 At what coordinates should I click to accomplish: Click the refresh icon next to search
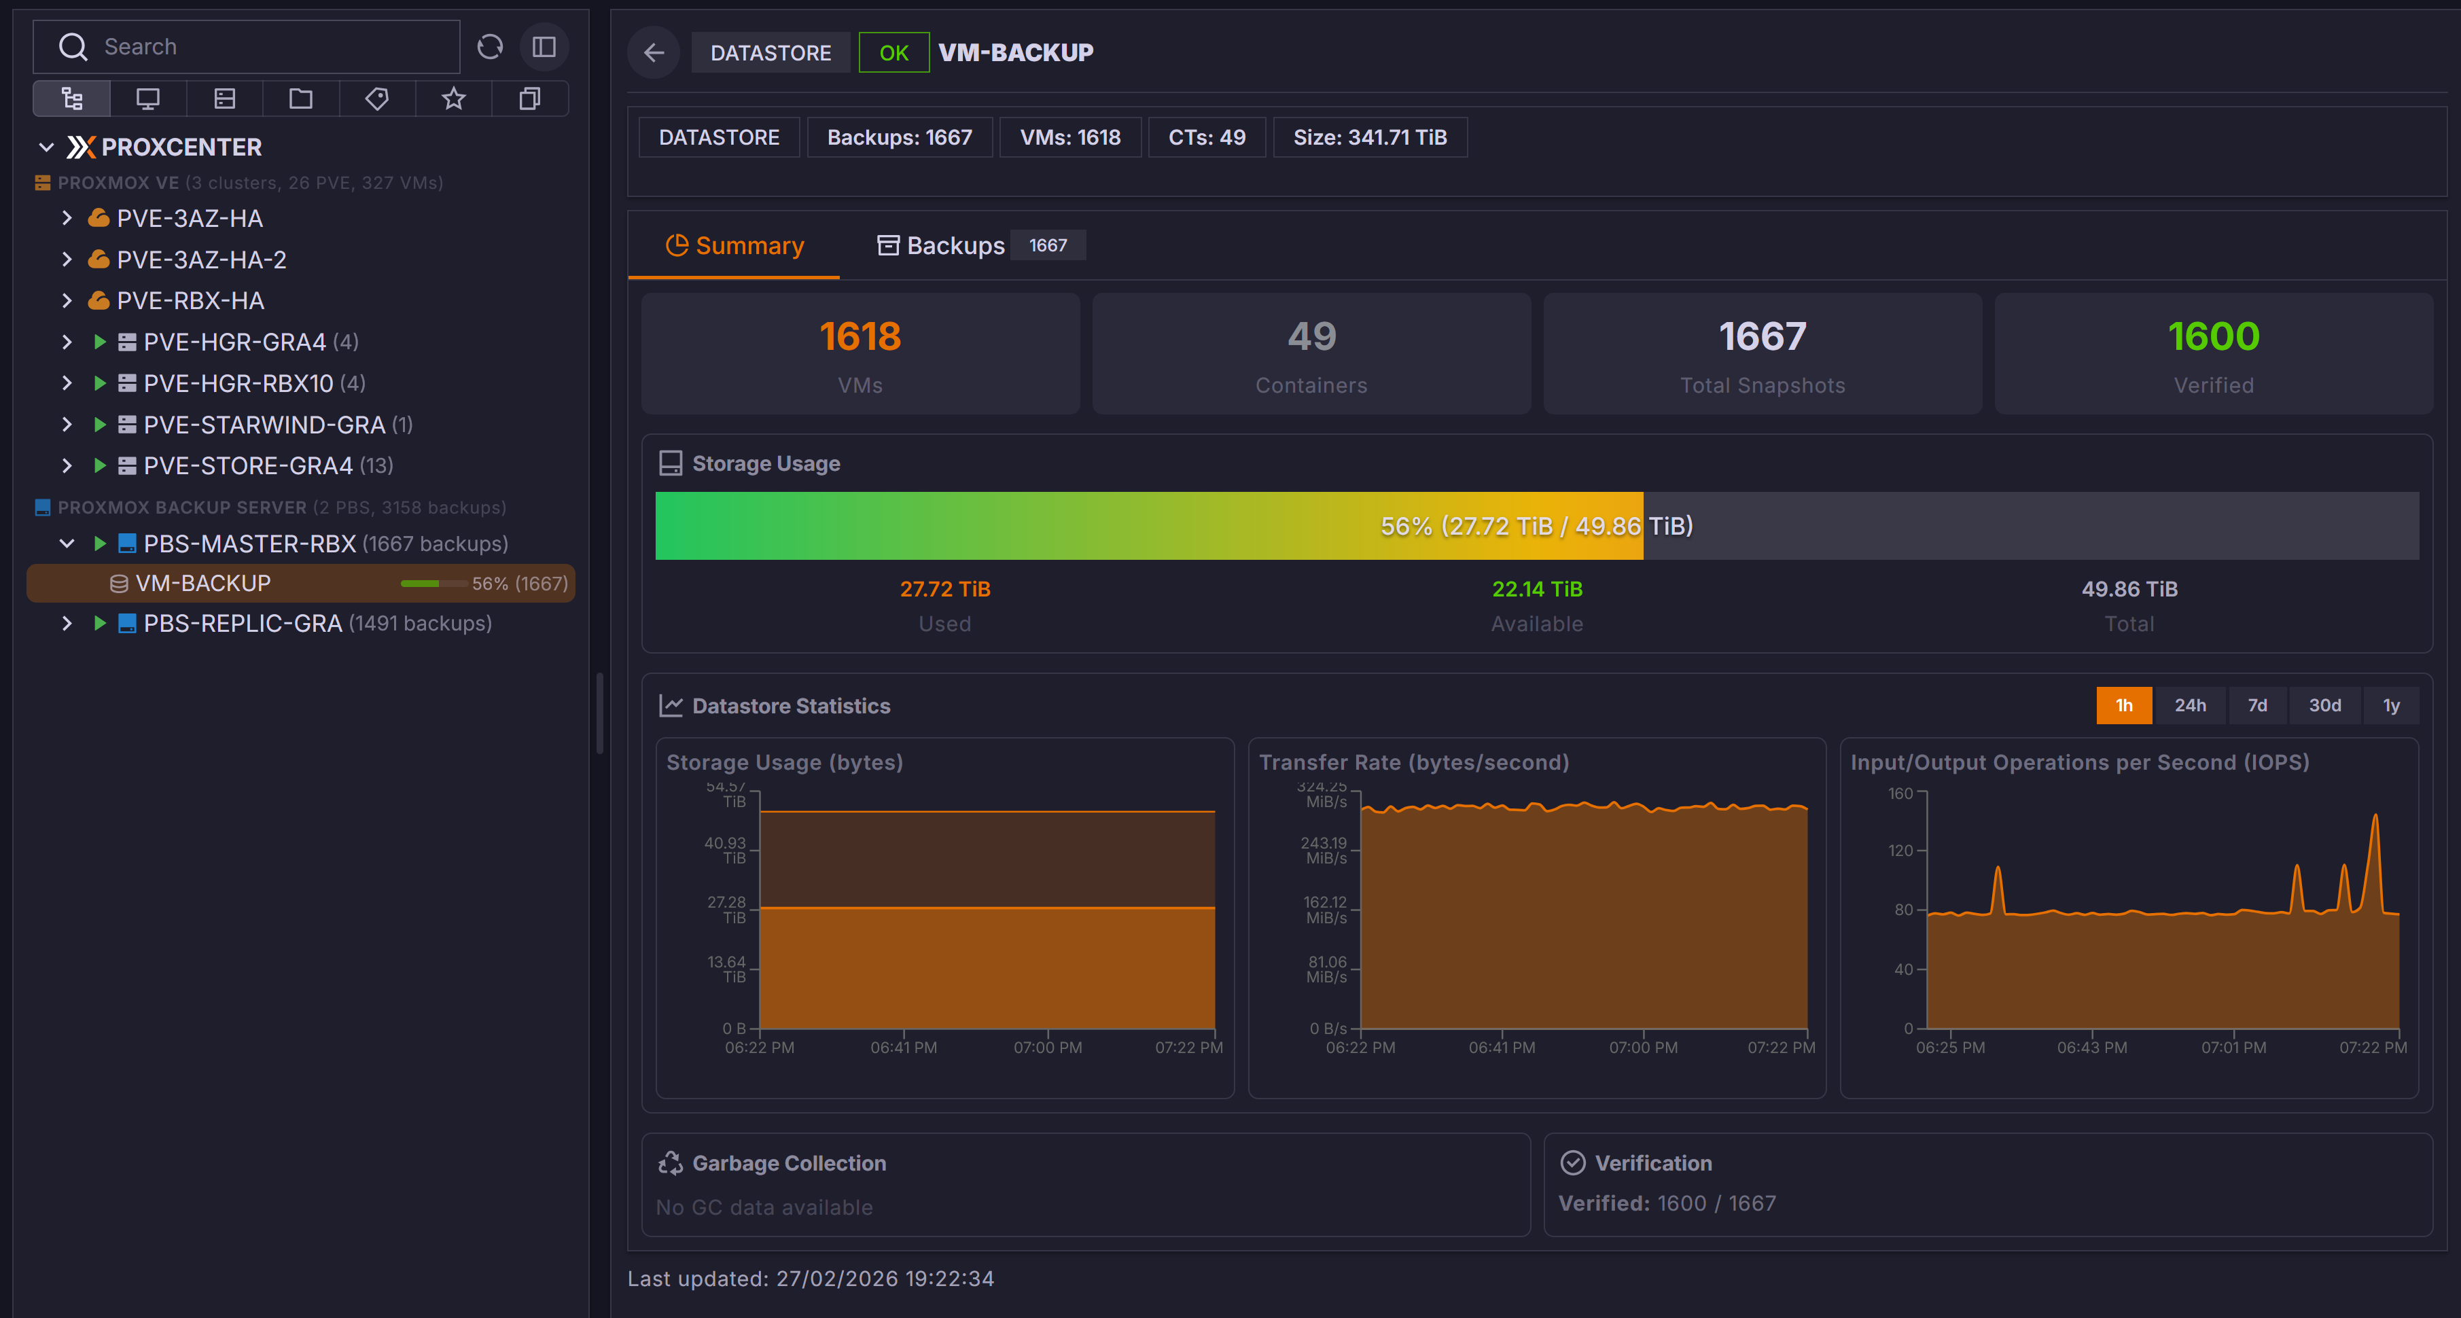tap(490, 46)
